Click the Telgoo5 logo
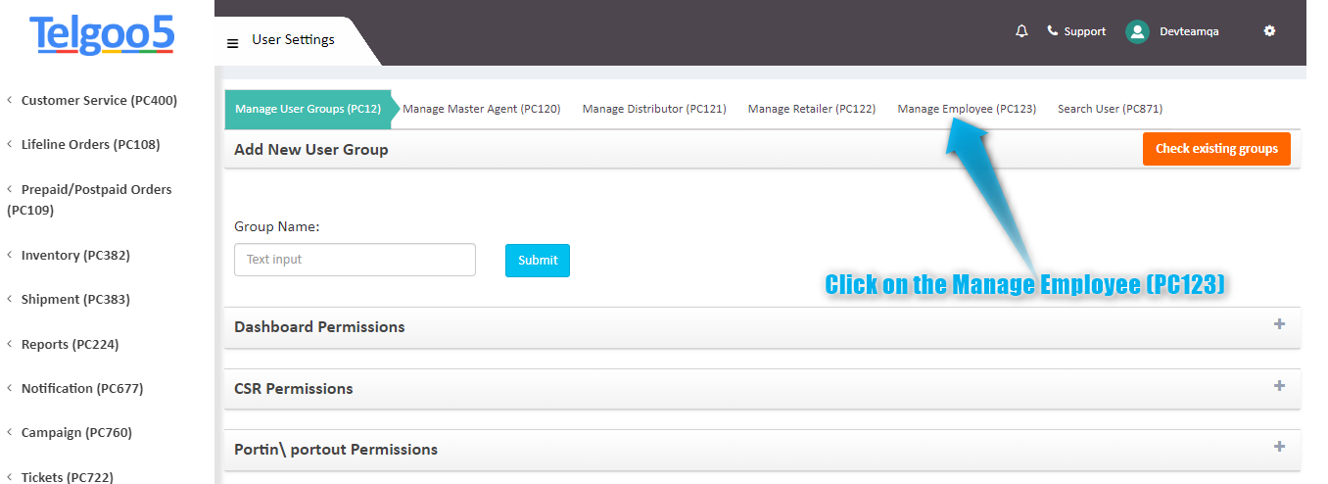Screen dimensions: 1328x484 (x=102, y=34)
